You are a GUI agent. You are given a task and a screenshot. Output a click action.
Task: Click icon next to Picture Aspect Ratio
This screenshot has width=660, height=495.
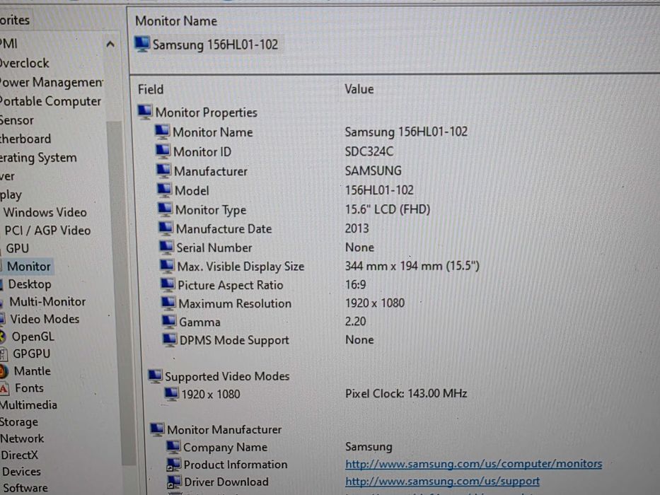pos(168,284)
